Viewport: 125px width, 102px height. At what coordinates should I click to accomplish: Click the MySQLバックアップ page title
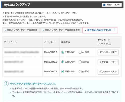(x=17, y=5)
